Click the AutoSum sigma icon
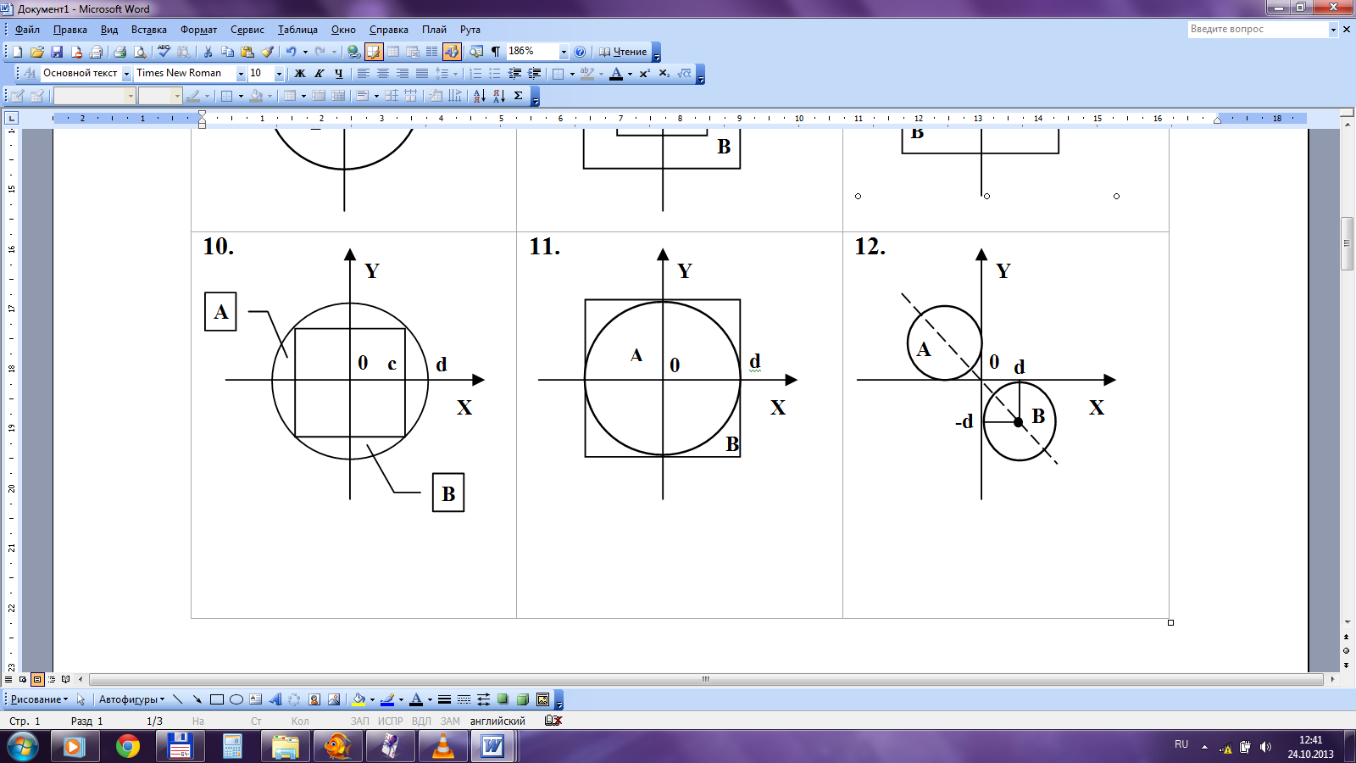This screenshot has width=1356, height=763. 518,96
